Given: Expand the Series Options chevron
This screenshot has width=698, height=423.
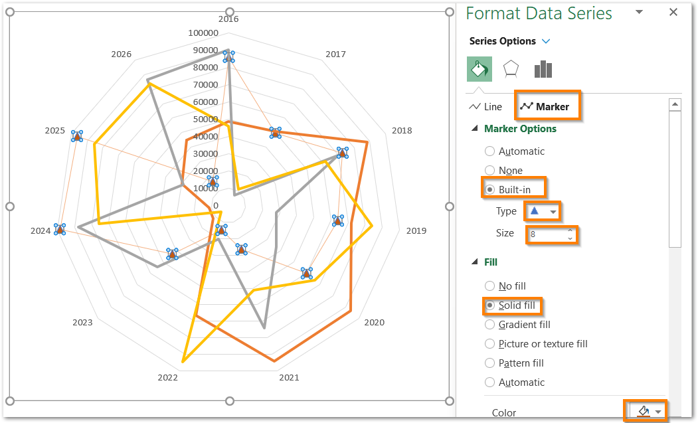Looking at the screenshot, I should pyautogui.click(x=547, y=41).
